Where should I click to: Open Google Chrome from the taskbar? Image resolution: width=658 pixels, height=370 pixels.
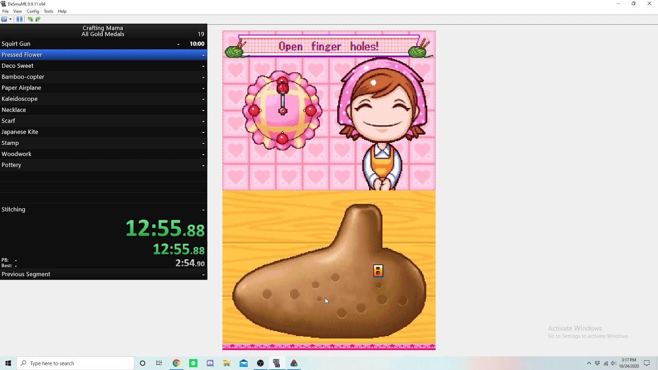pos(176,363)
